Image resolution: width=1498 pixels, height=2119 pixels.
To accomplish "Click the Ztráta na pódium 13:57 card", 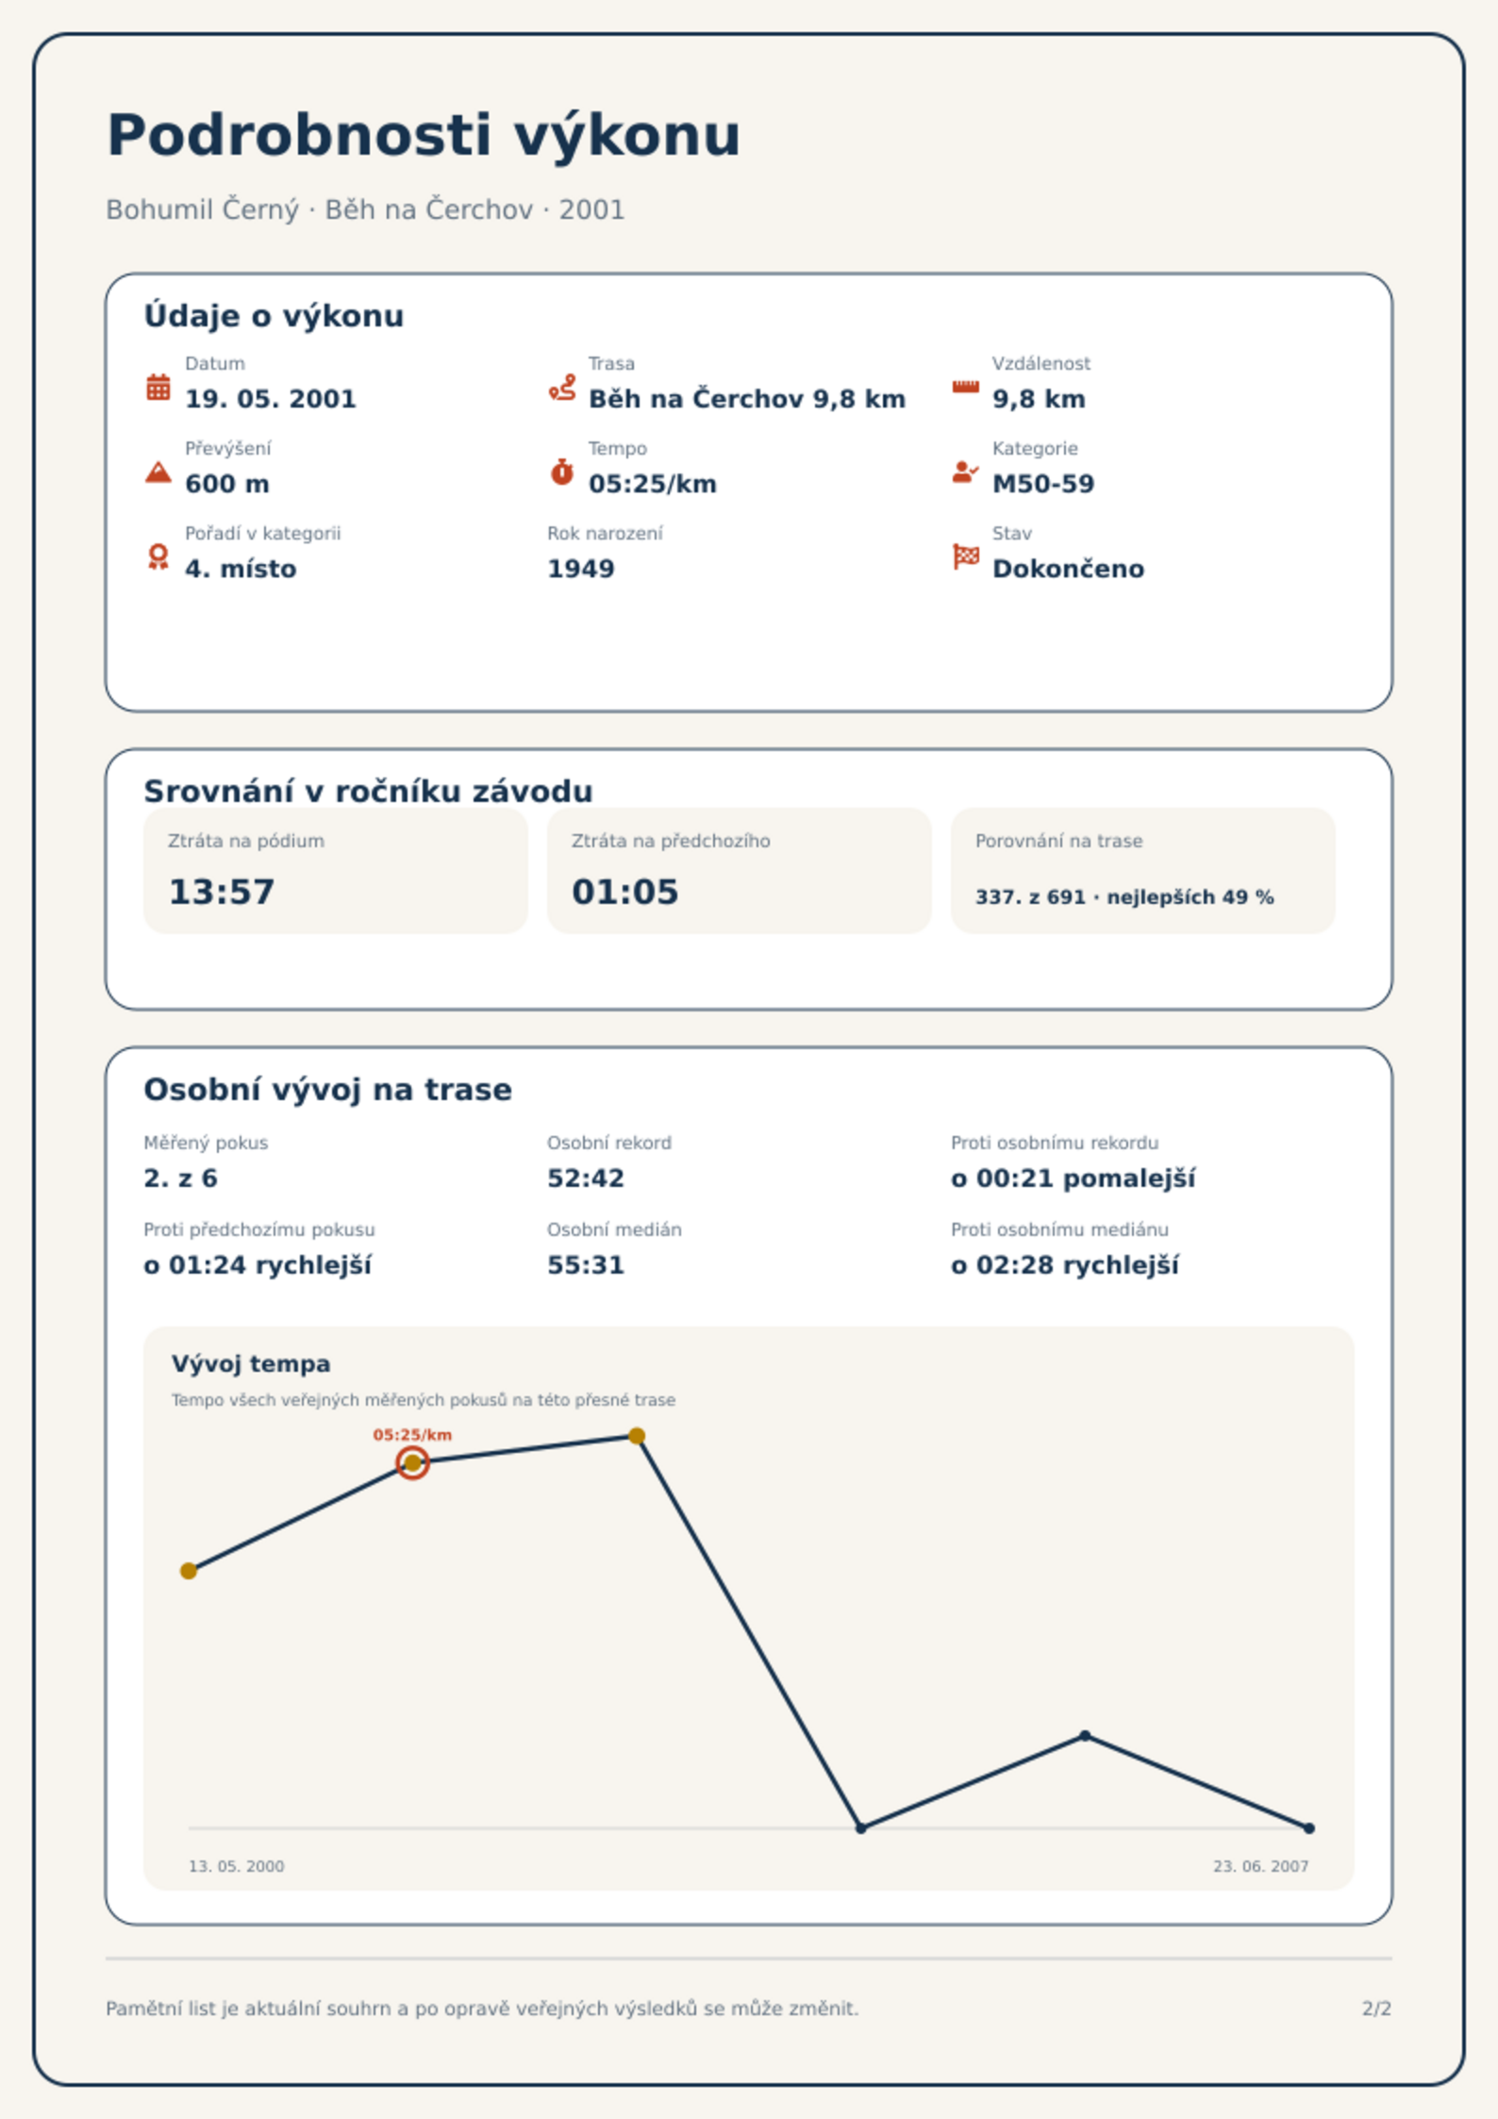I will (x=335, y=871).
